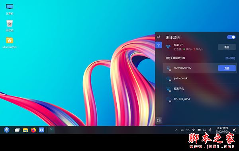Select the HONOR 20 PRO network
This screenshot has width=239, height=151.
200,68
